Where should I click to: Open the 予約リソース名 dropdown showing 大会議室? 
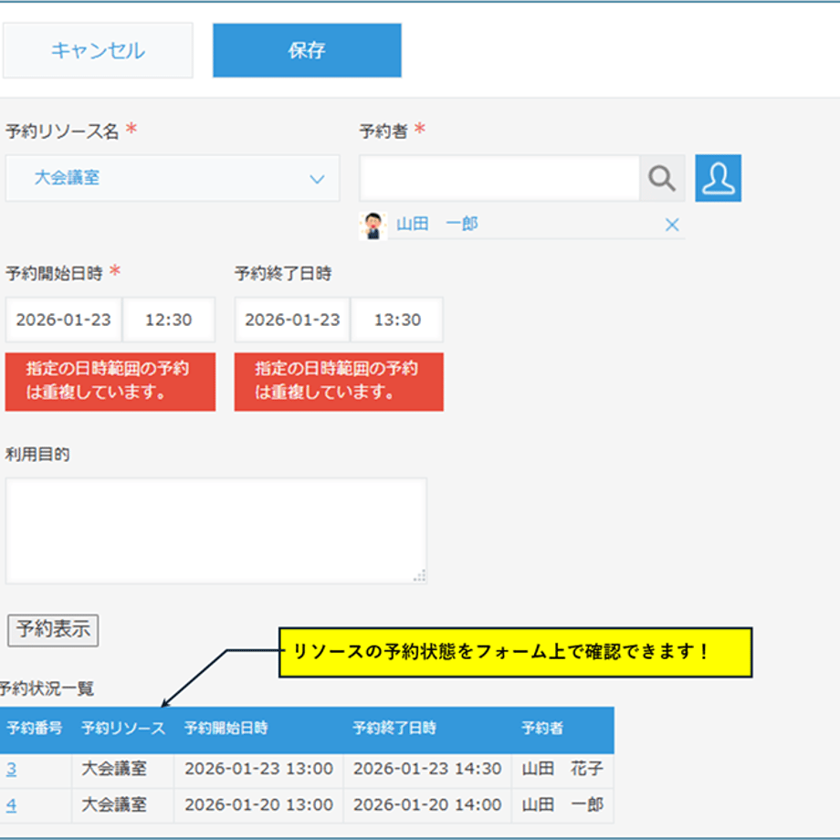coord(173,178)
